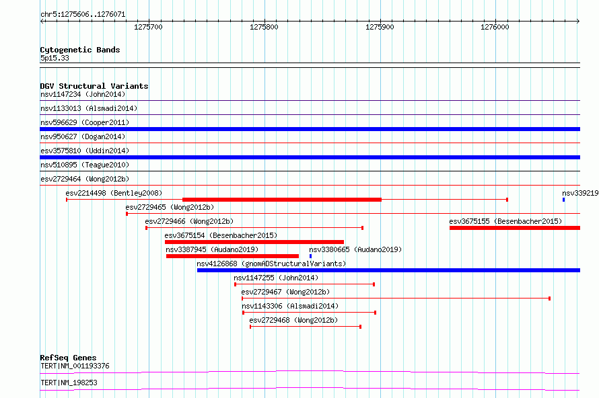The image size is (599, 398).
Task: Click the small blue nsv3380665 marker
Action: click(x=310, y=256)
